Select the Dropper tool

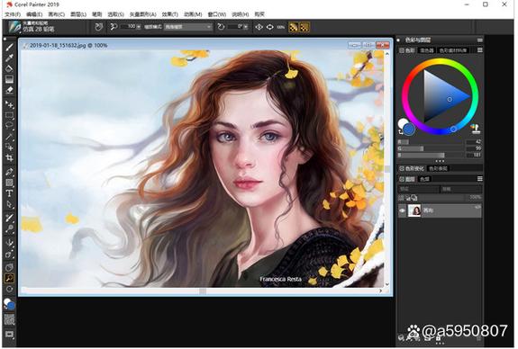click(x=9, y=58)
